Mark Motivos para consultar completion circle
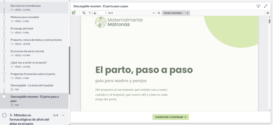This screenshot has width=273, height=125. click(x=4, y=17)
